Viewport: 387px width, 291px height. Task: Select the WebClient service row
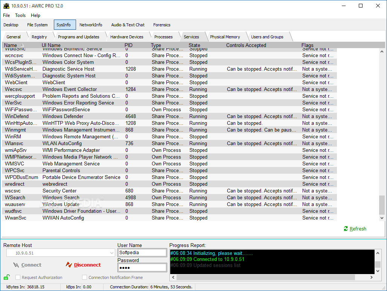(x=169, y=83)
